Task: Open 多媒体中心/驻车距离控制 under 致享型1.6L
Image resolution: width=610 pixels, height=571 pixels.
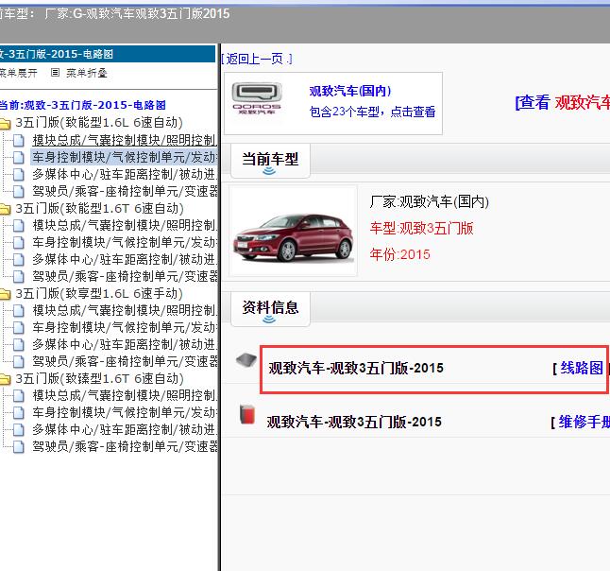Action: (125, 344)
